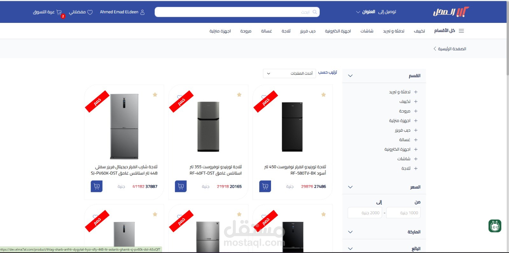Expand ثلاجة category plus icon in sidebar
Screen dimensions: 509x253
[x=415, y=168]
